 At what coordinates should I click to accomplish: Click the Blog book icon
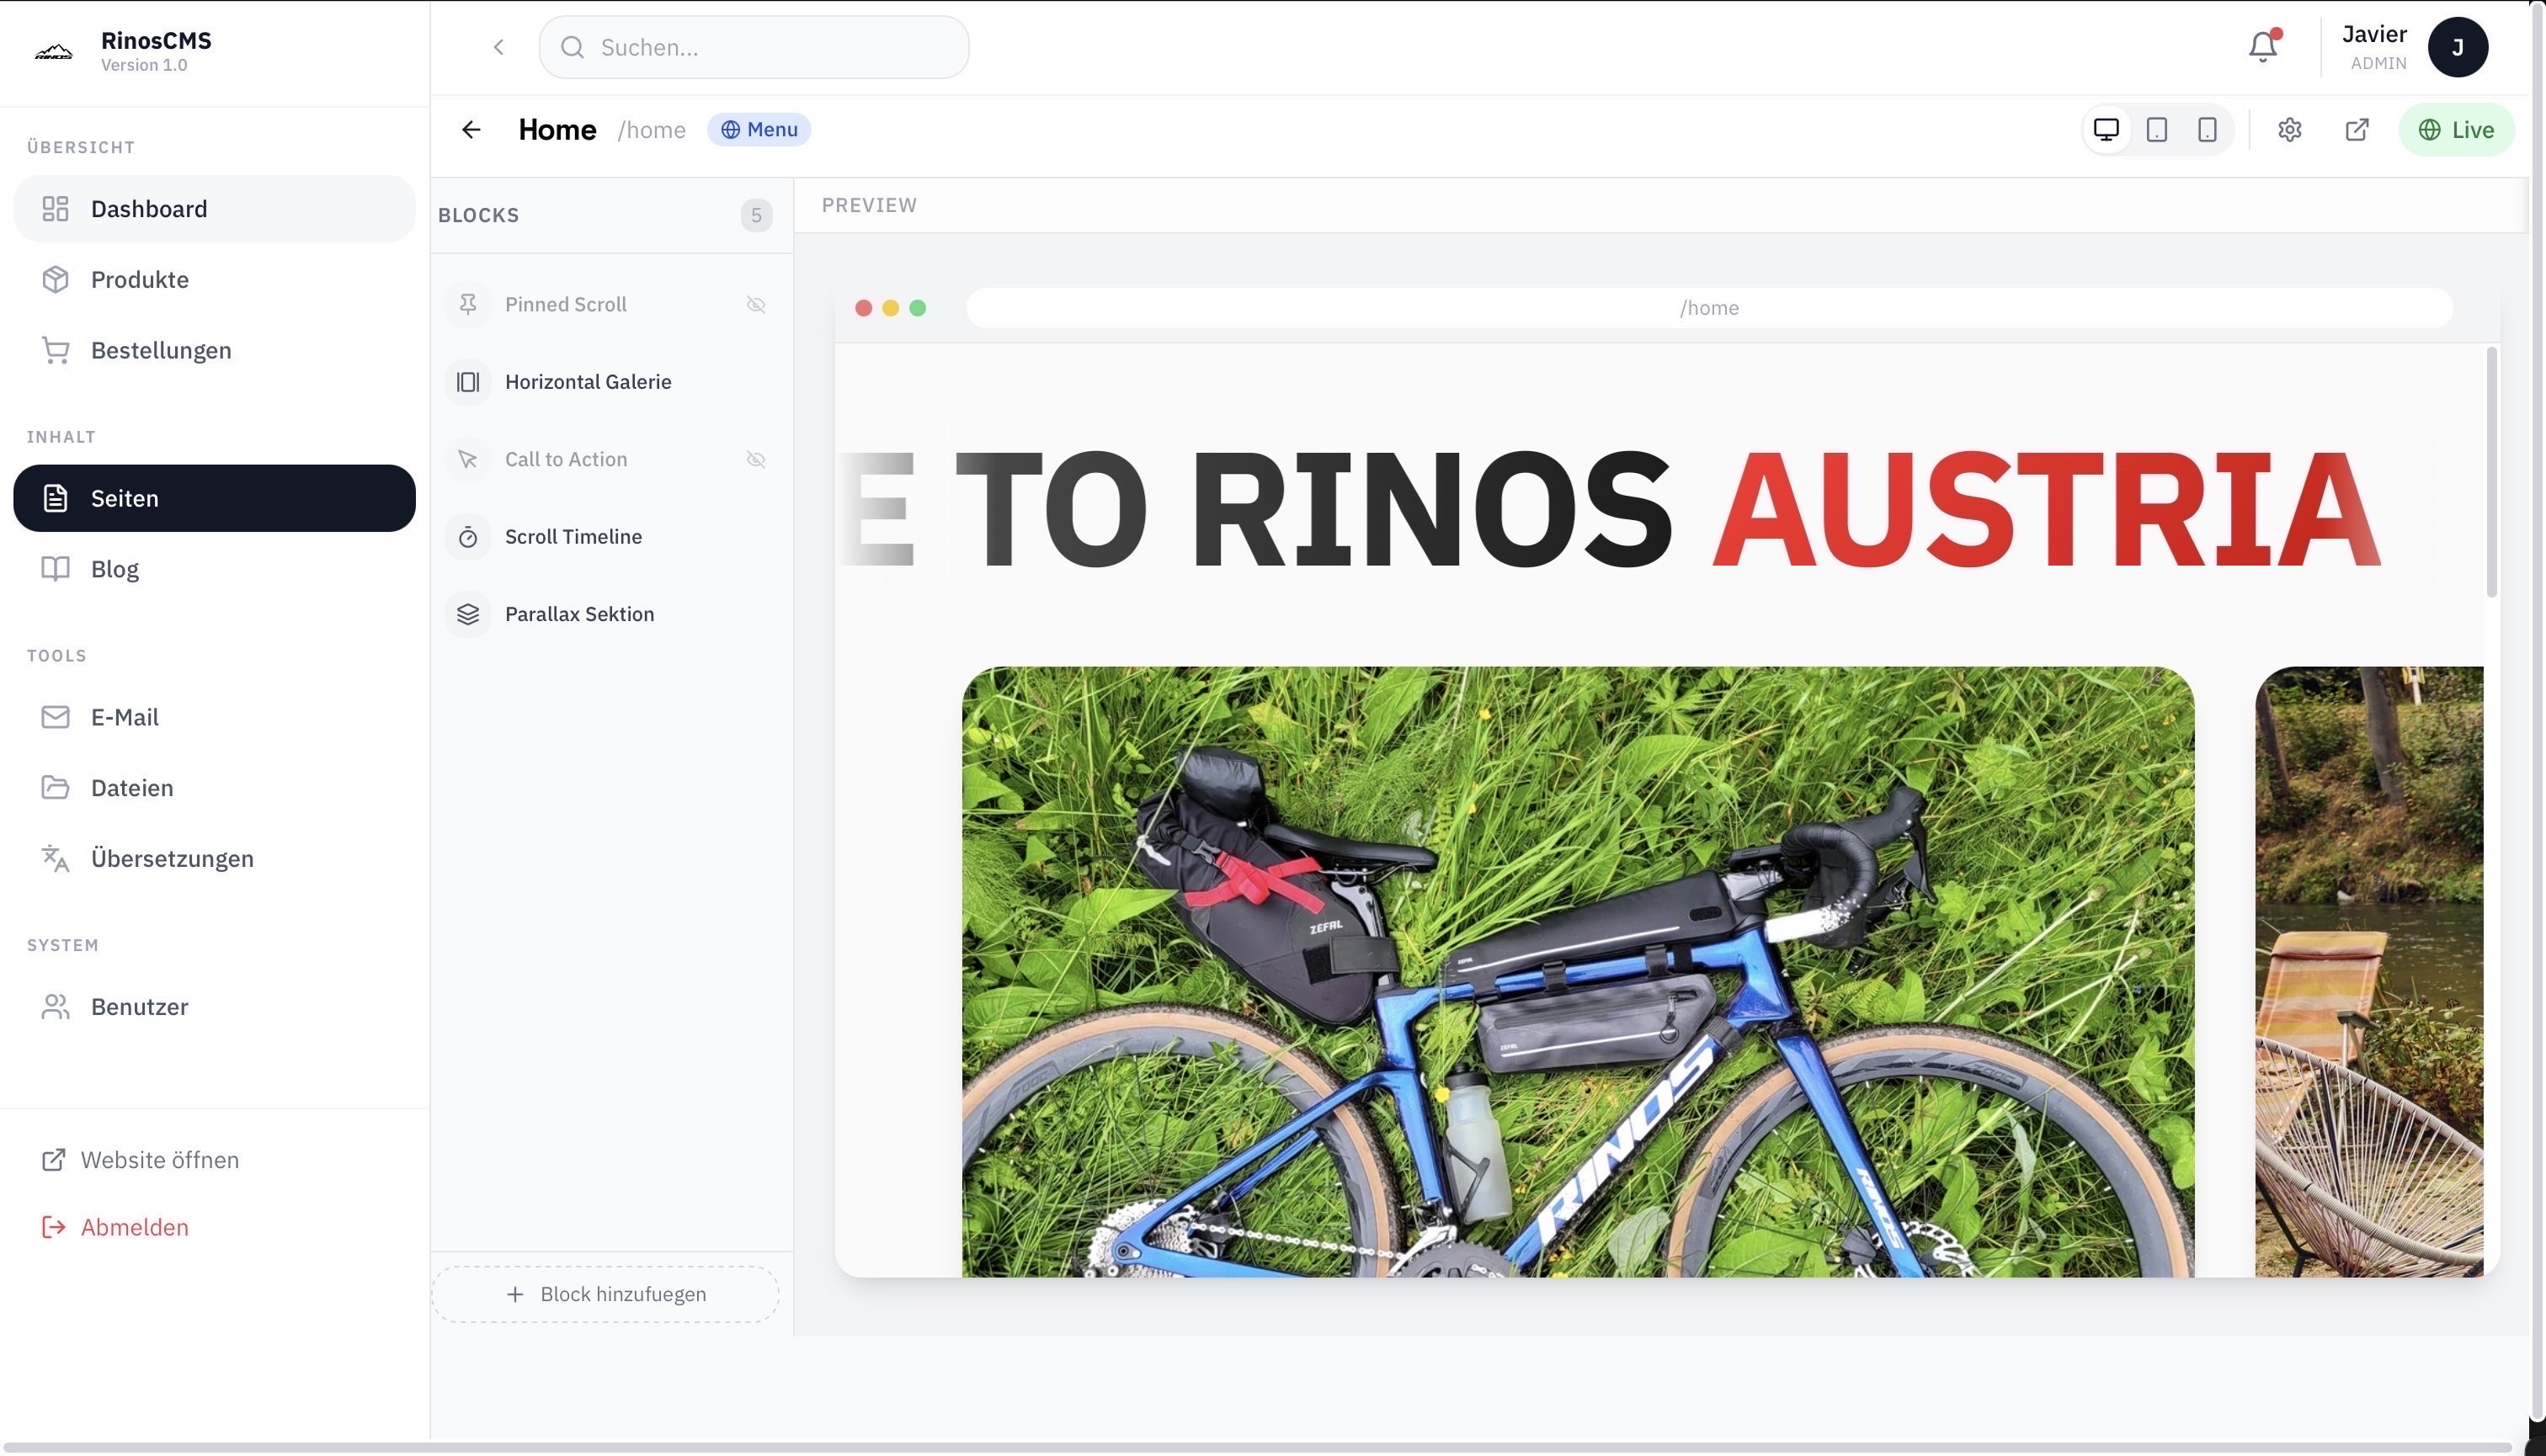[55, 569]
